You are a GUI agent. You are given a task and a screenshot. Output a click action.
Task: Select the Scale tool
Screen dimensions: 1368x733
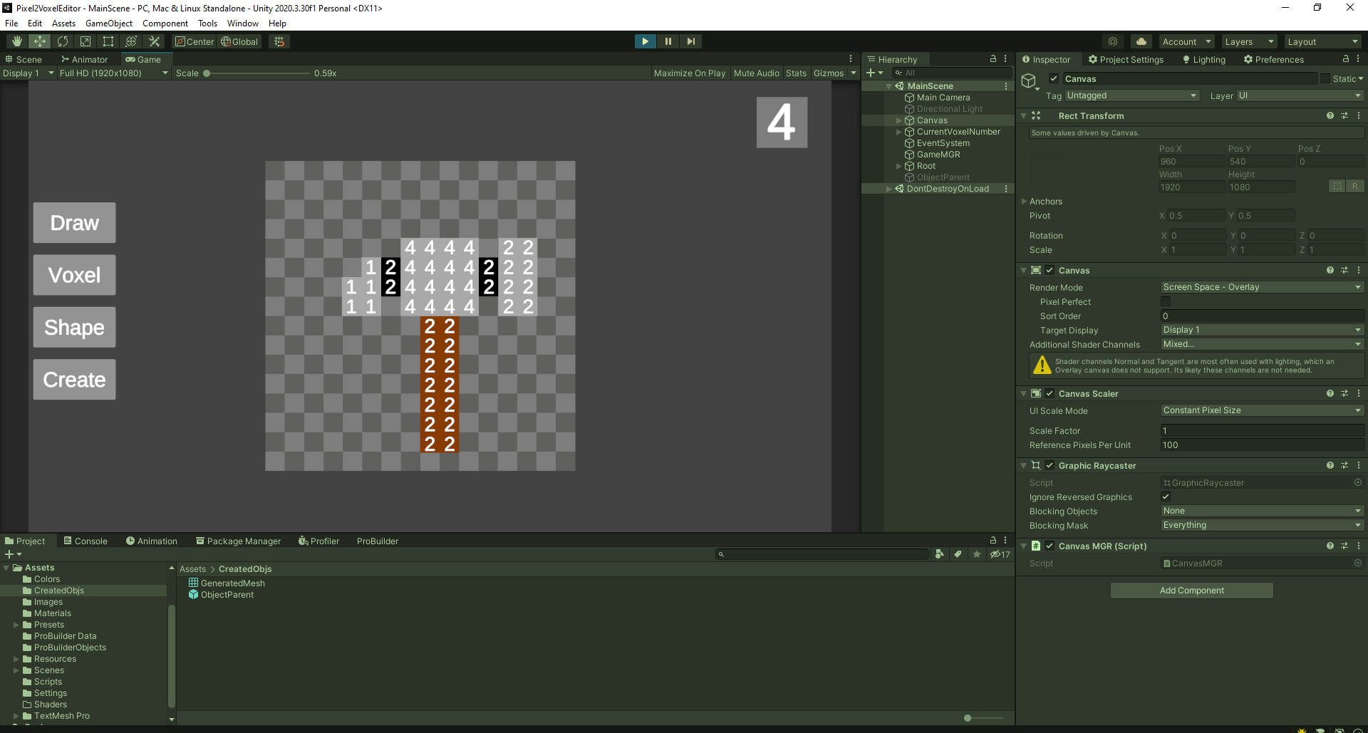point(85,41)
